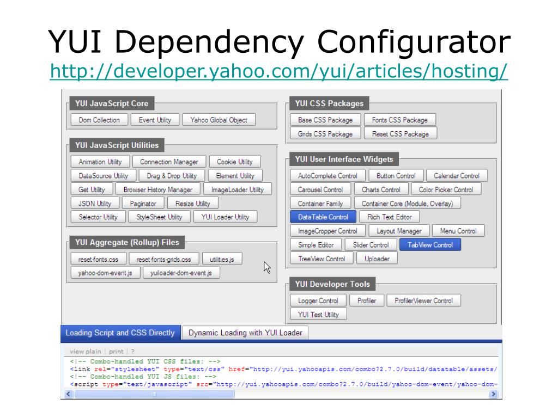Toggle the Event Utility module
Image resolution: width=558 pixels, height=418 pixels.
pyautogui.click(x=155, y=120)
